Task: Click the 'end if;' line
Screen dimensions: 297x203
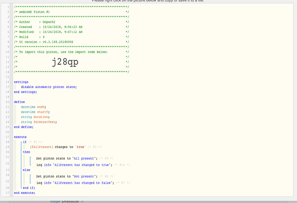Action: 29,188
